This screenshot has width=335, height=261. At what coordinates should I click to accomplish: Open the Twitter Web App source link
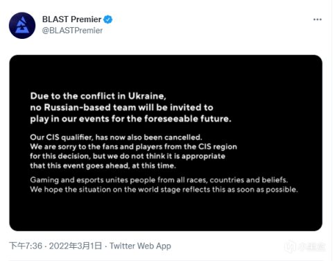click(x=140, y=246)
